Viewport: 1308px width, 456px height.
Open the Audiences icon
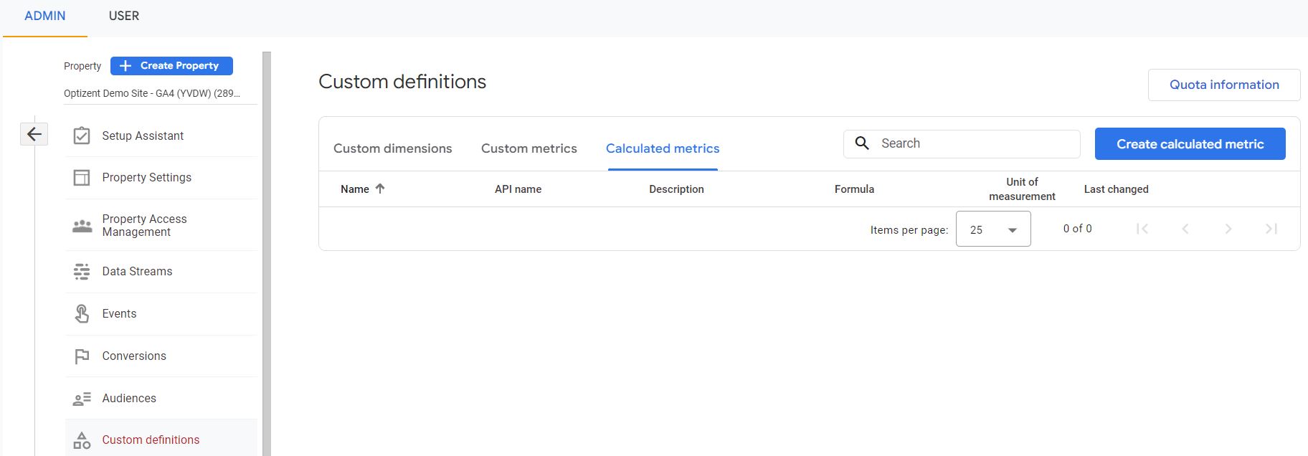[82, 398]
